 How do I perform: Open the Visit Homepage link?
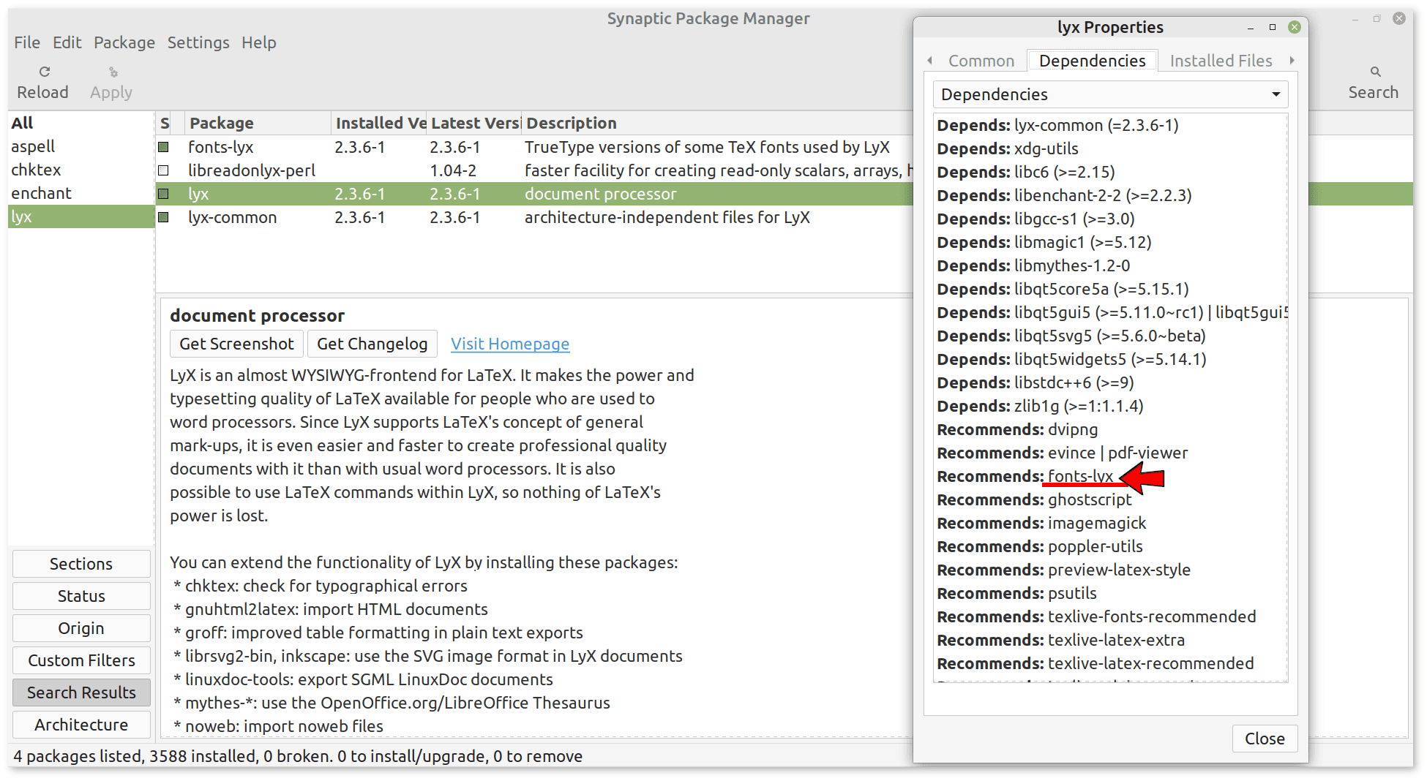tap(509, 344)
